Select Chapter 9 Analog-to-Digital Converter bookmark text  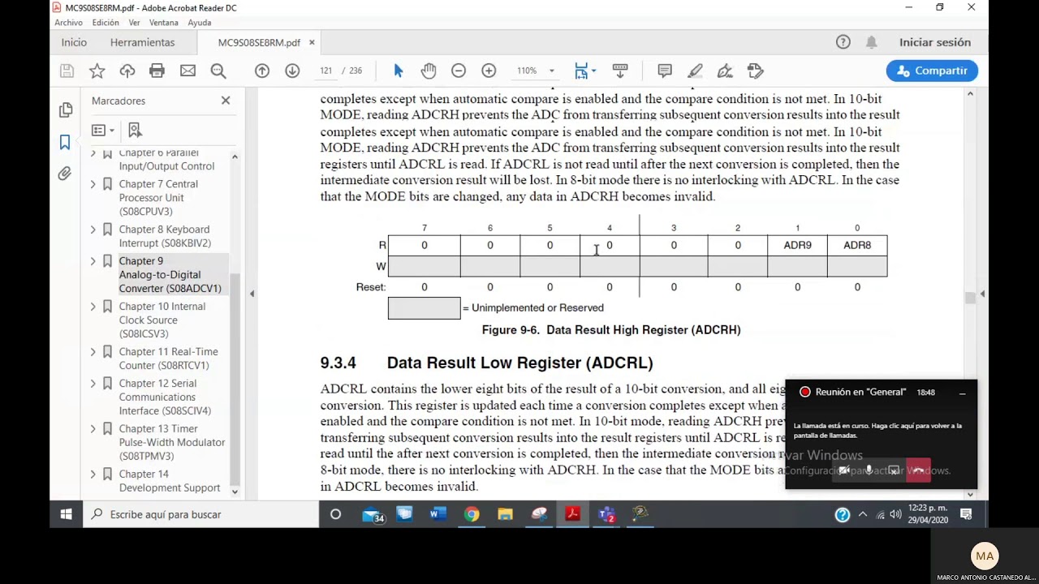170,275
